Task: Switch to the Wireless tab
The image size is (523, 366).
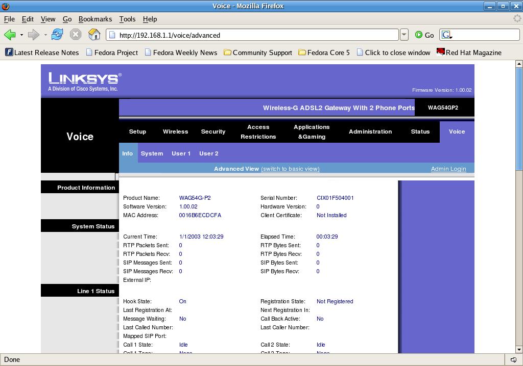Action: click(x=175, y=132)
